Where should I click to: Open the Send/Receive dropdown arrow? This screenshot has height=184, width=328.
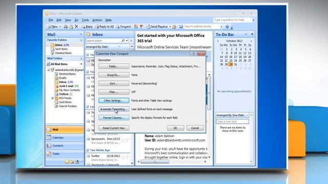click(x=170, y=27)
